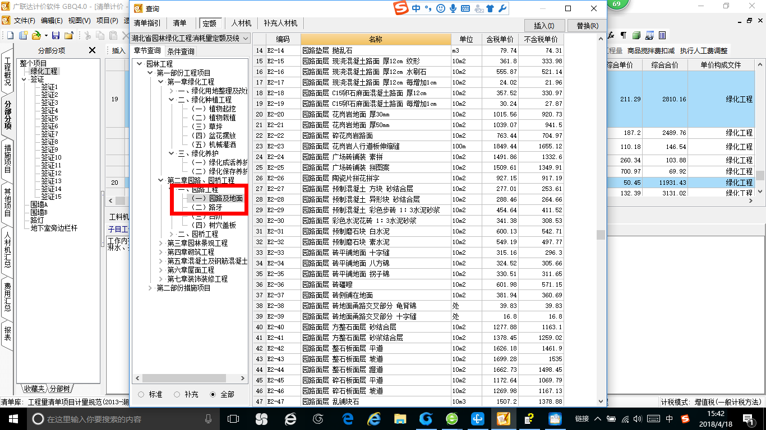Screen dimensions: 766x430
Task: Open Windows Start menu
Action: point(13,418)
